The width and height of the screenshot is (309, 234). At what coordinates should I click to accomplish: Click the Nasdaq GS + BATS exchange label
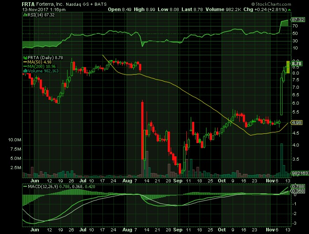tap(86, 4)
